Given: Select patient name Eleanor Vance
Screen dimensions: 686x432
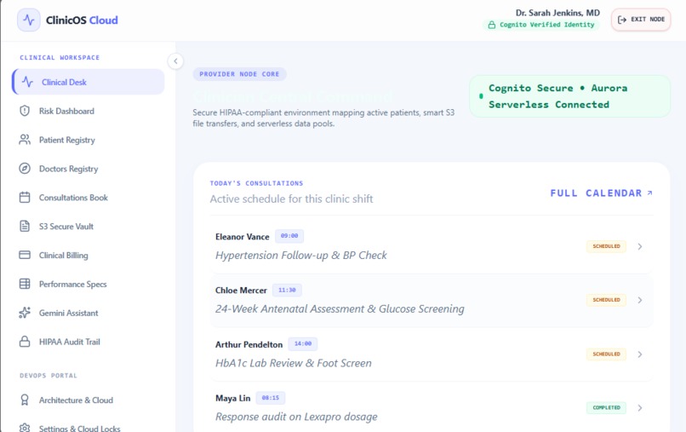Looking at the screenshot, I should tap(242, 237).
